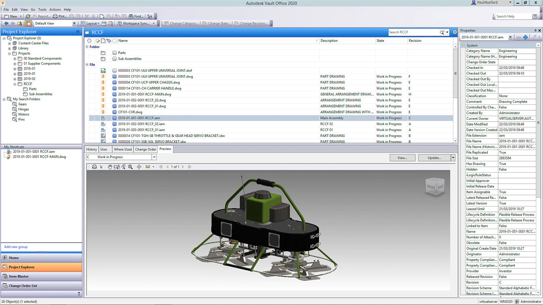Click the Refresh icon in the toolbar

(x=28, y=16)
